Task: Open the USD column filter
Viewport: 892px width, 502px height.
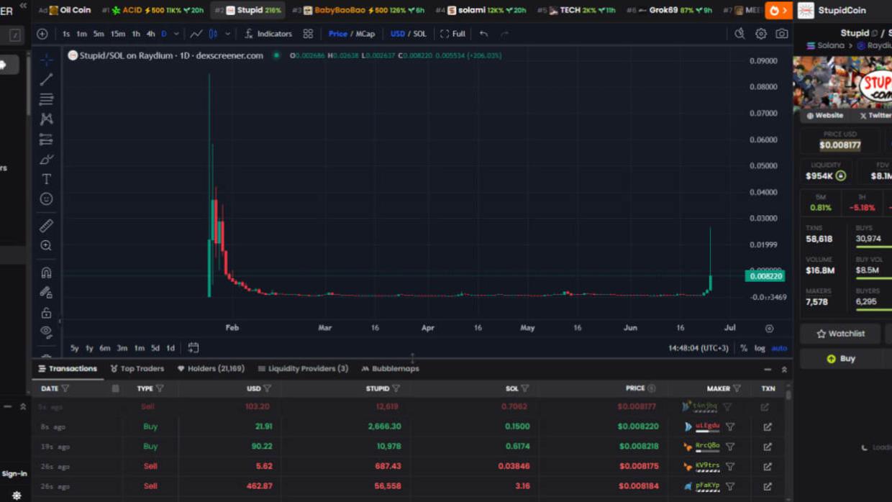Action: point(267,388)
